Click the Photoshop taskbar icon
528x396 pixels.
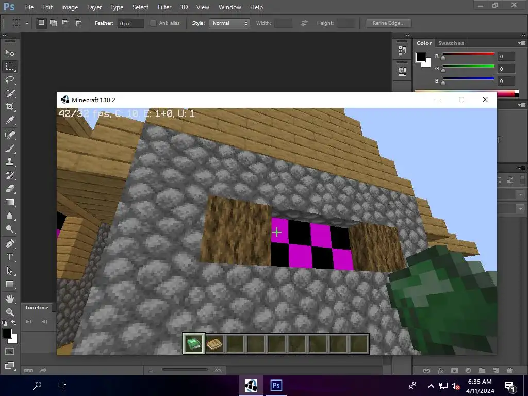point(276,385)
